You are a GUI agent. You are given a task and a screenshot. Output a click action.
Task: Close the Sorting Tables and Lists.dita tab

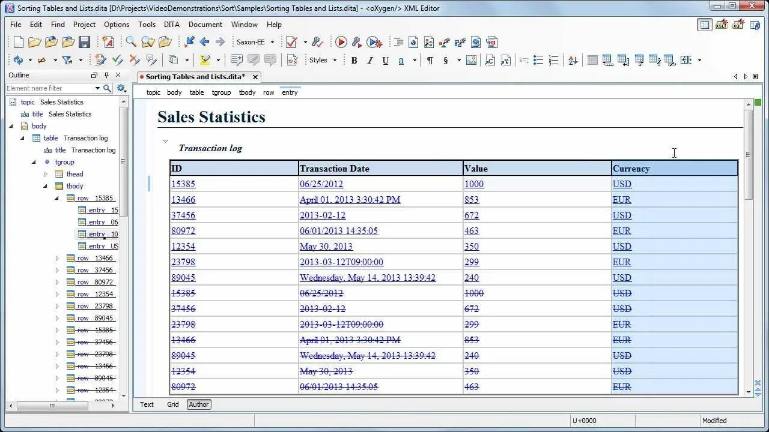pos(255,77)
